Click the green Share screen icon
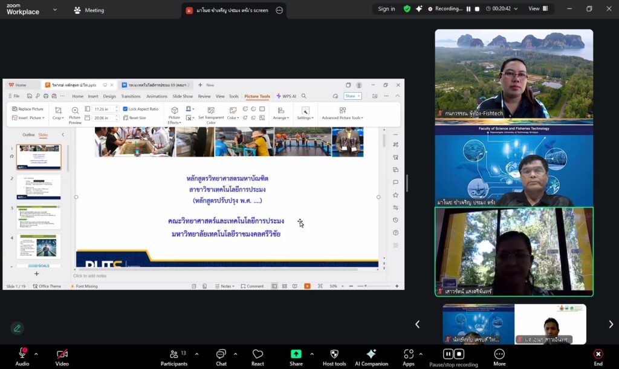The image size is (619, 369). 296,354
